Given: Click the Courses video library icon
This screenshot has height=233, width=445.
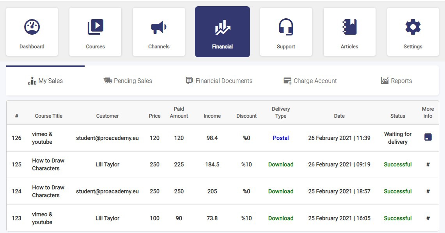Looking at the screenshot, I should click(96, 27).
